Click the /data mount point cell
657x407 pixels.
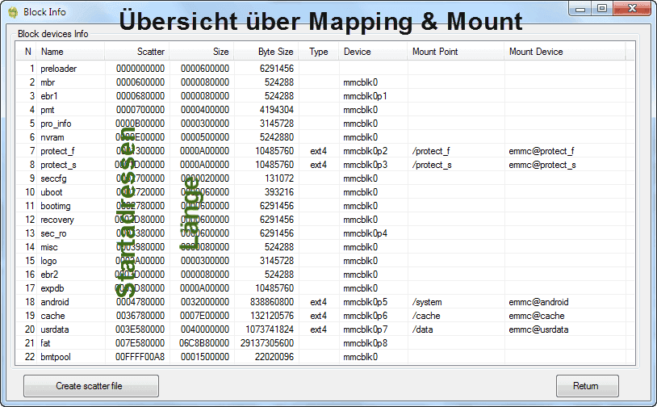(422, 329)
